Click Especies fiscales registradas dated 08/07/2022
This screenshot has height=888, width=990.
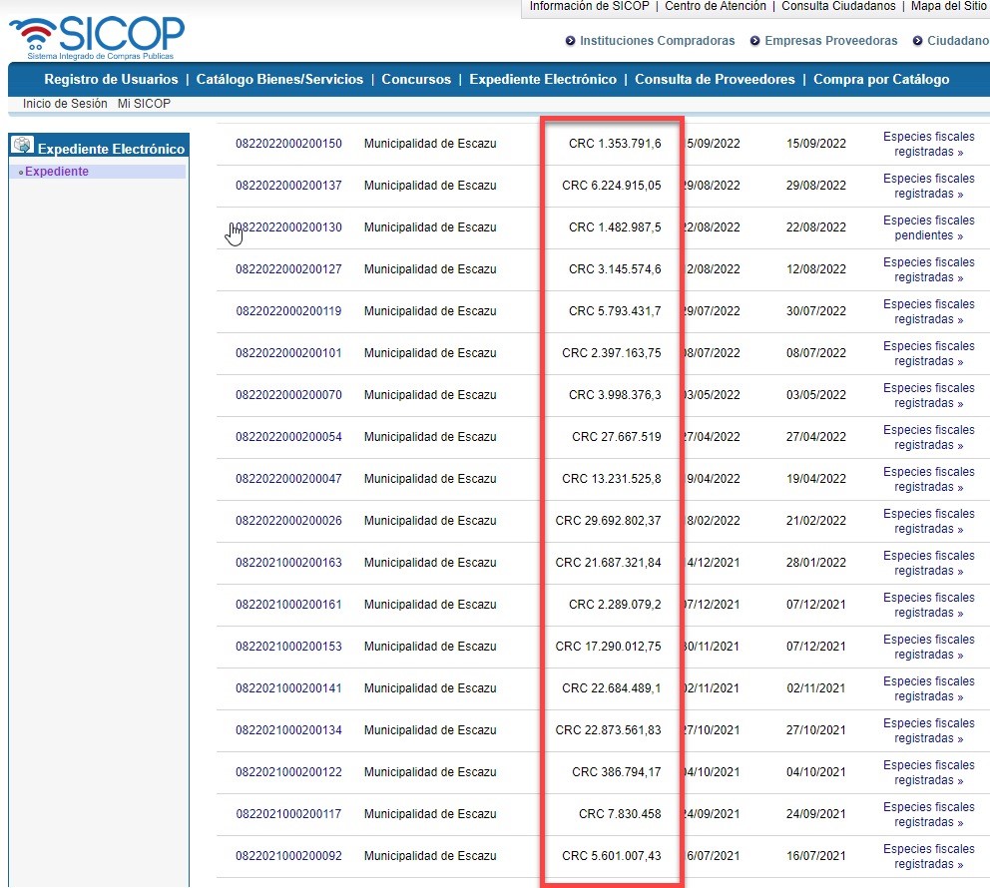click(x=929, y=353)
